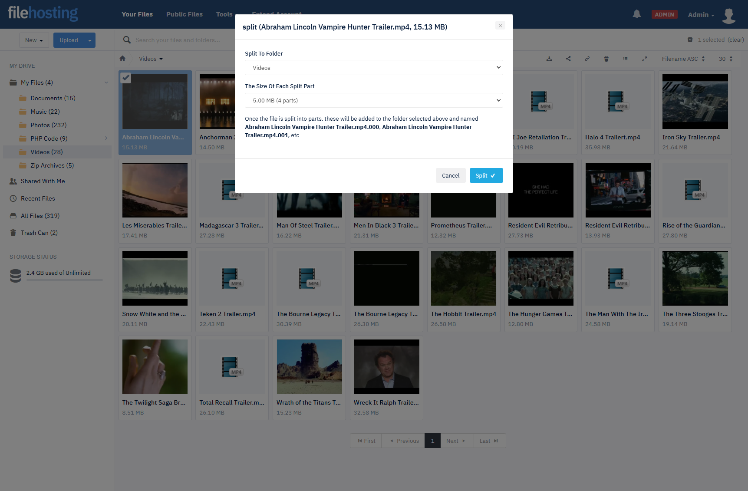Open the split part size dropdown
748x491 pixels.
373,100
